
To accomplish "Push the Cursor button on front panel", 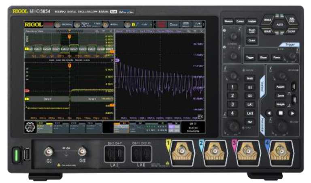I will click(240, 21).
